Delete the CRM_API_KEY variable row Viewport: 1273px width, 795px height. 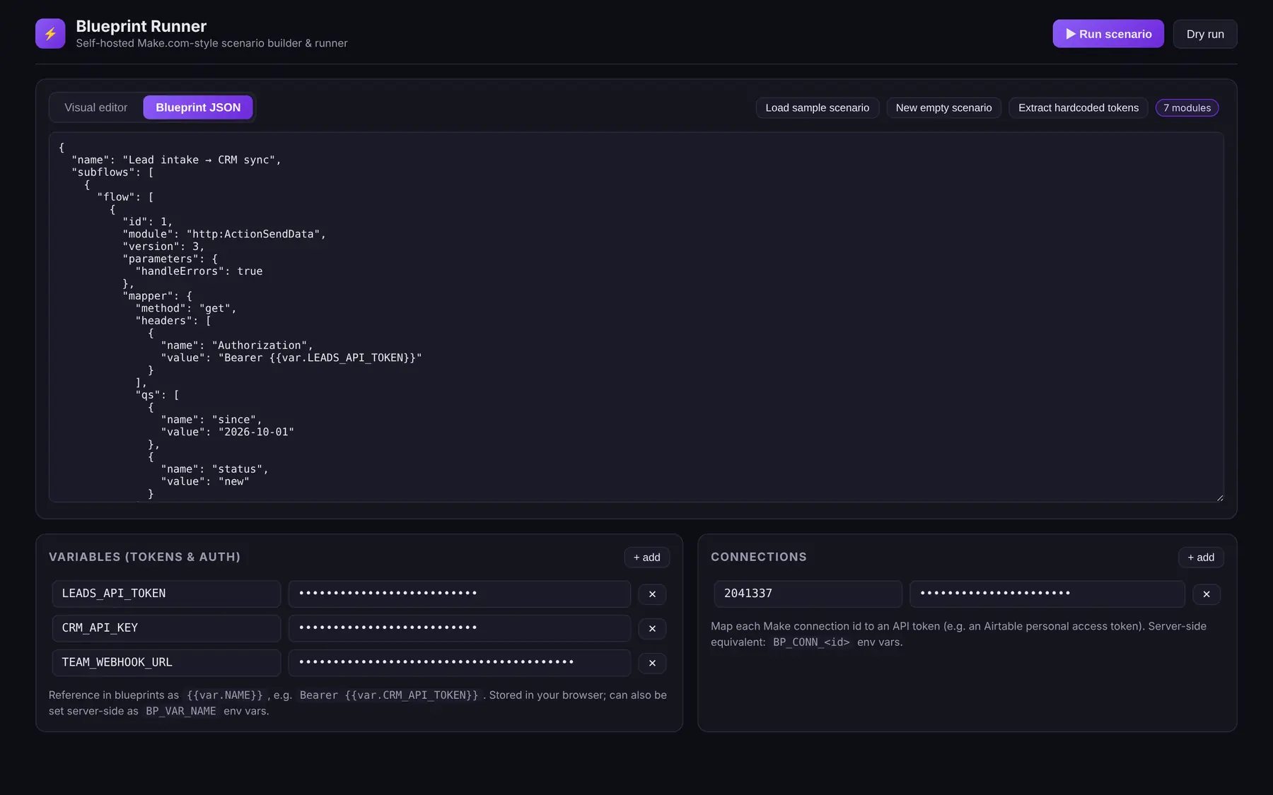652,629
